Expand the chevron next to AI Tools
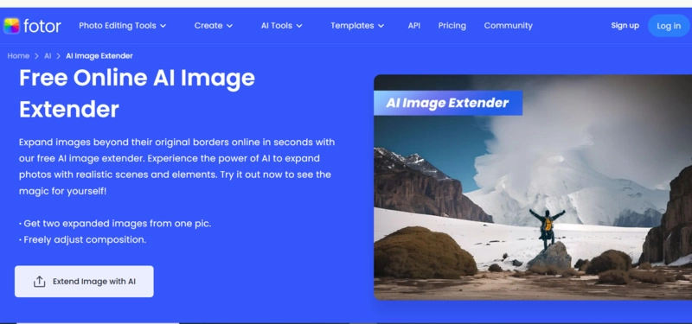 click(299, 26)
